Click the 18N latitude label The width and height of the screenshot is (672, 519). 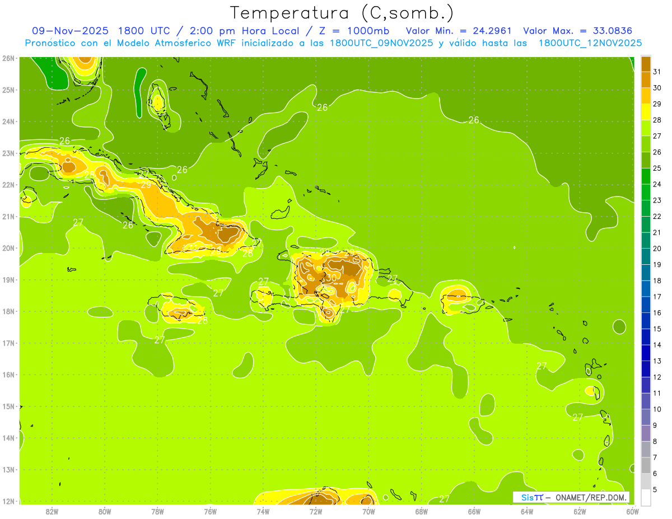click(x=8, y=311)
